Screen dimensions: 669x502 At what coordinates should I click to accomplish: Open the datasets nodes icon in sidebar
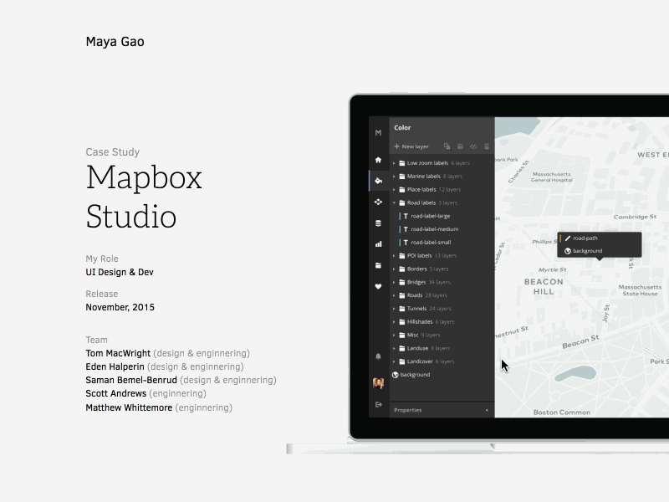(x=377, y=202)
